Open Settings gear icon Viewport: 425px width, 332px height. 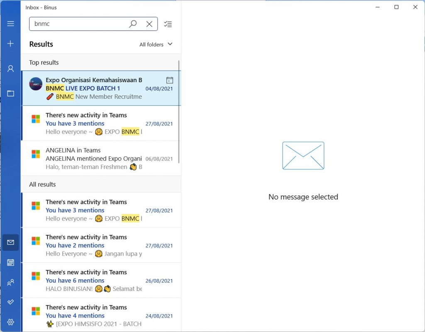click(11, 322)
